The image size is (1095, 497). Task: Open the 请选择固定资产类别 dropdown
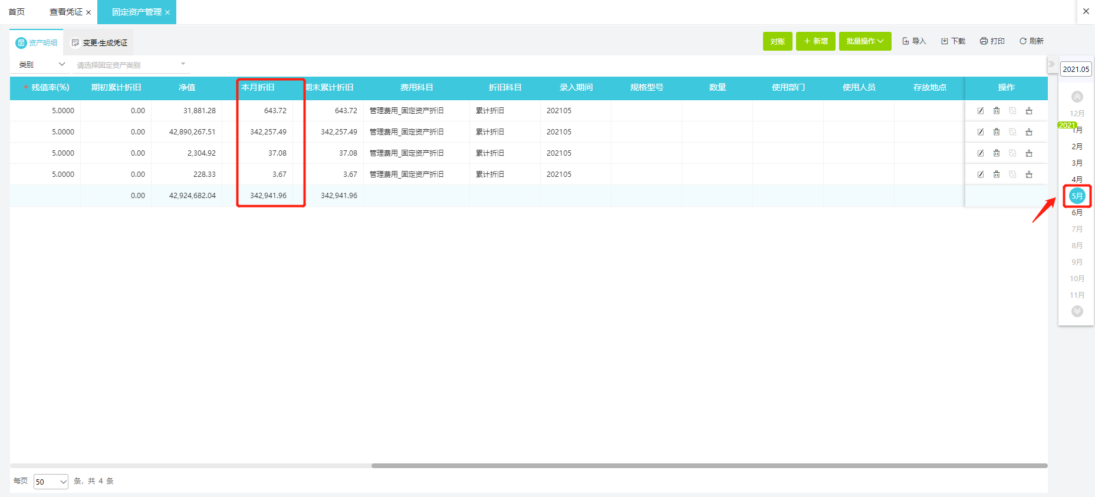click(131, 65)
